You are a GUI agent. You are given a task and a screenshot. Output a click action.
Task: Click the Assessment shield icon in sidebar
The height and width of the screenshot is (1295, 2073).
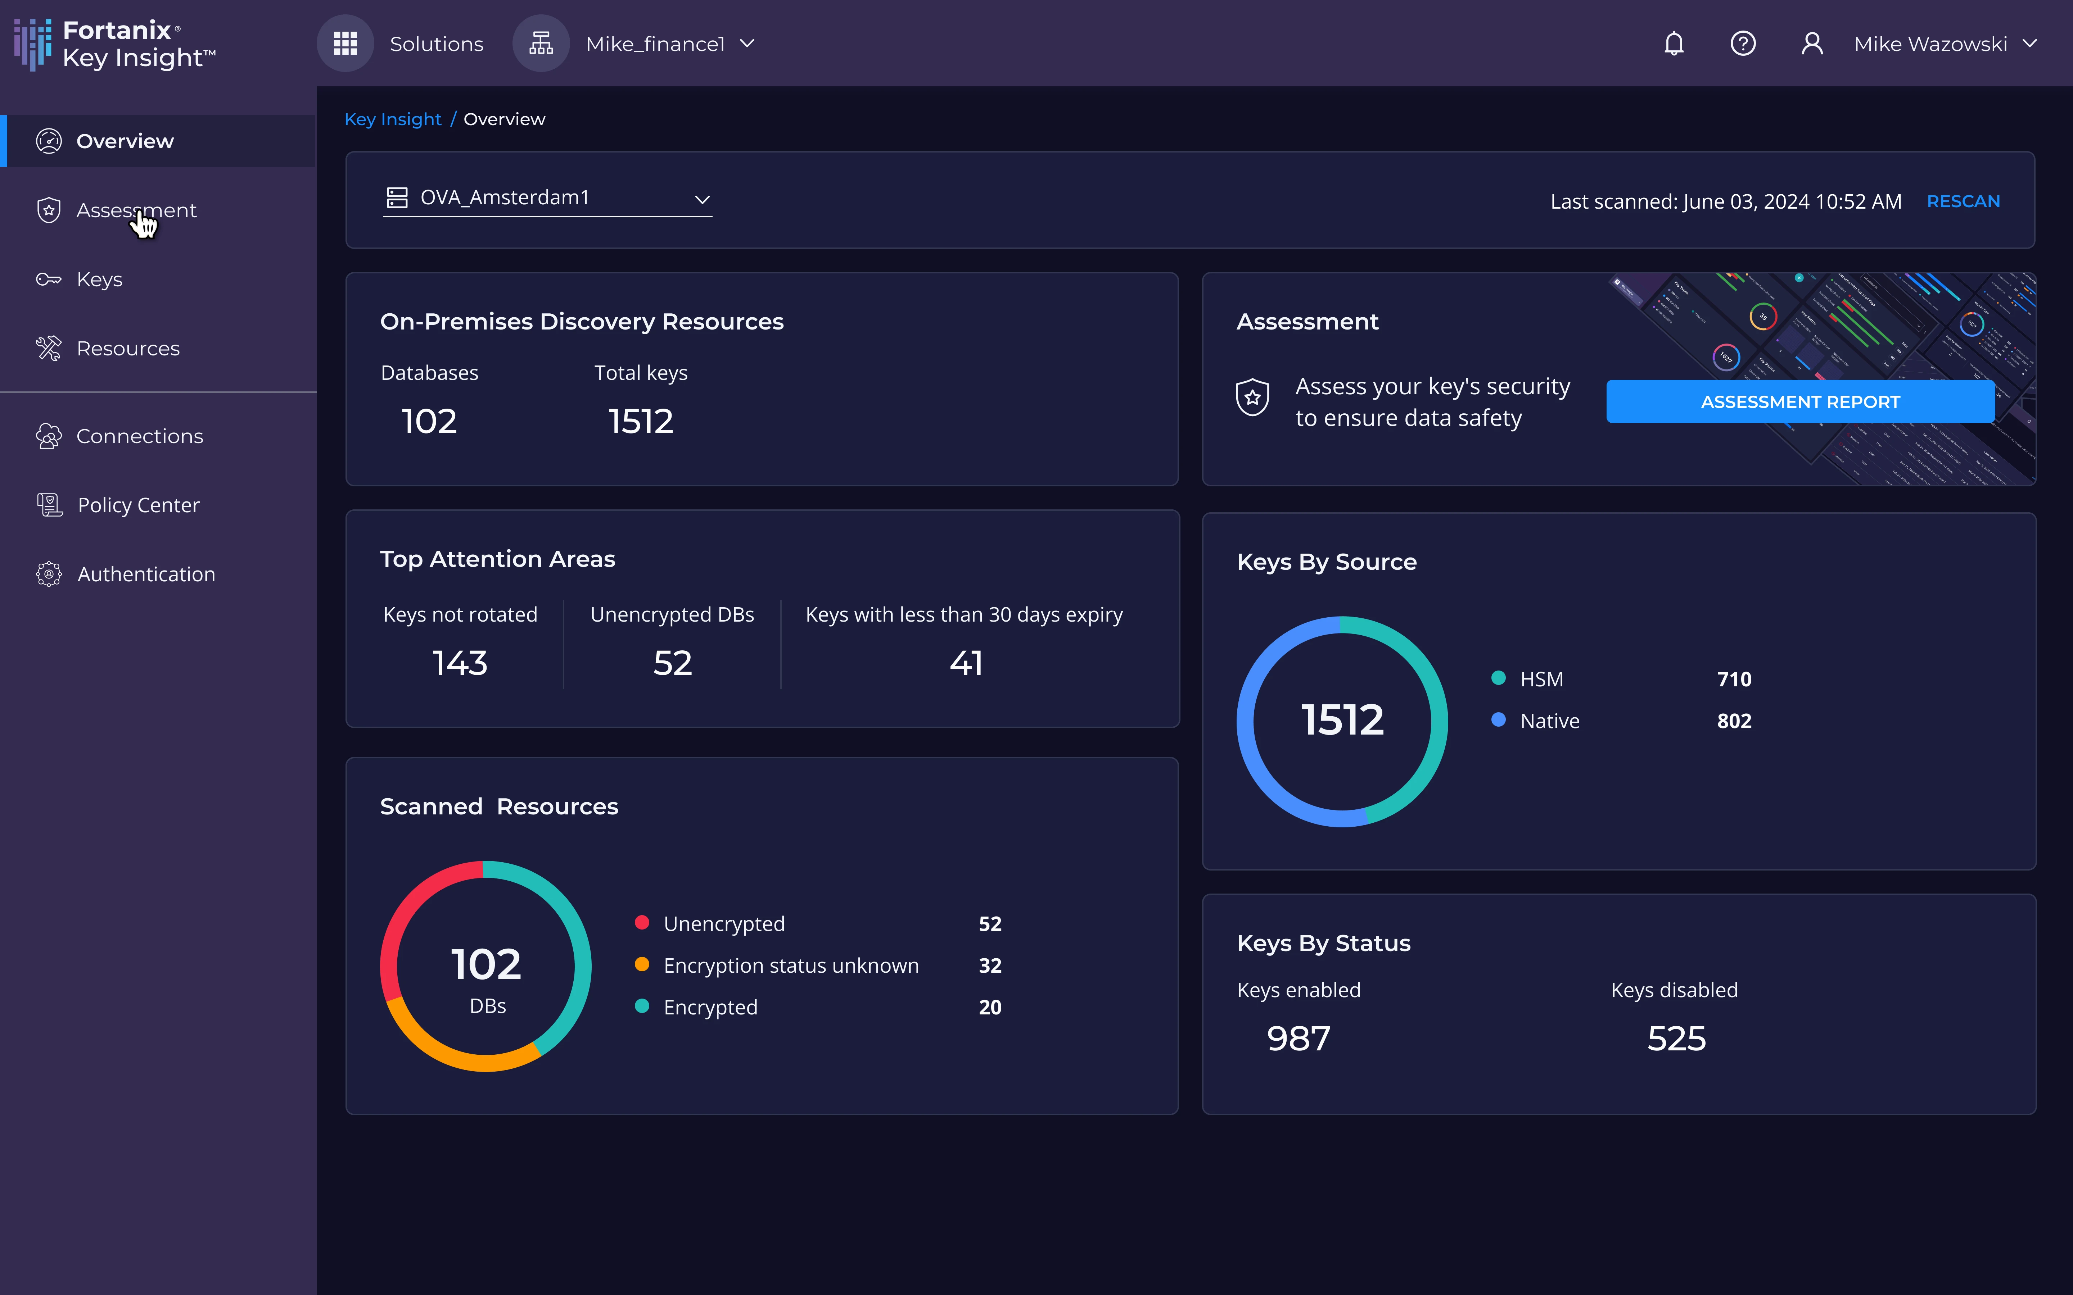(49, 210)
